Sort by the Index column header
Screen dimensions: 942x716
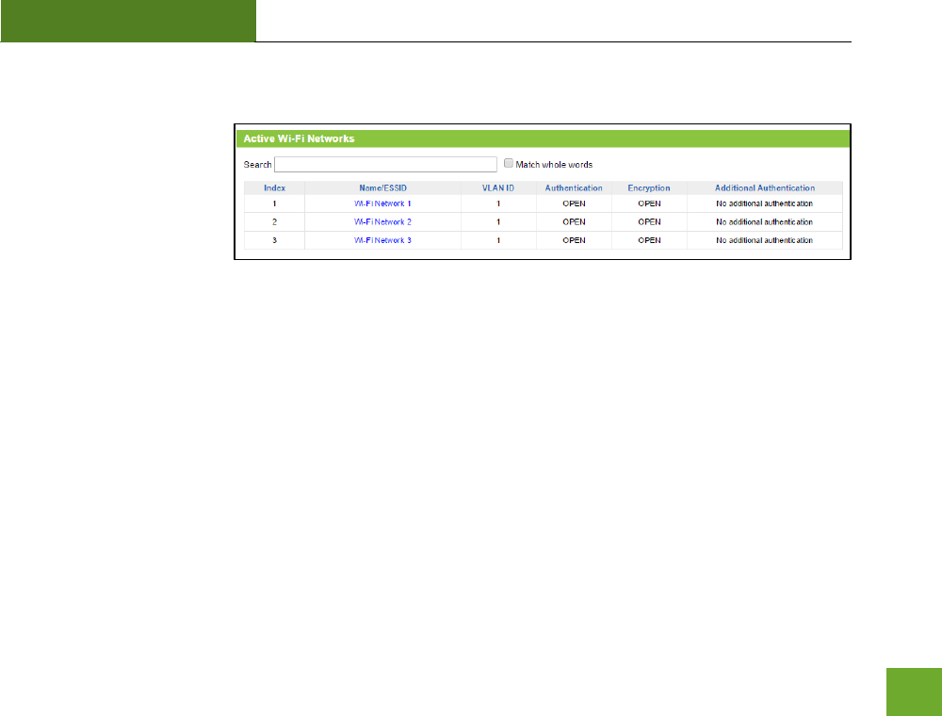pos(274,188)
